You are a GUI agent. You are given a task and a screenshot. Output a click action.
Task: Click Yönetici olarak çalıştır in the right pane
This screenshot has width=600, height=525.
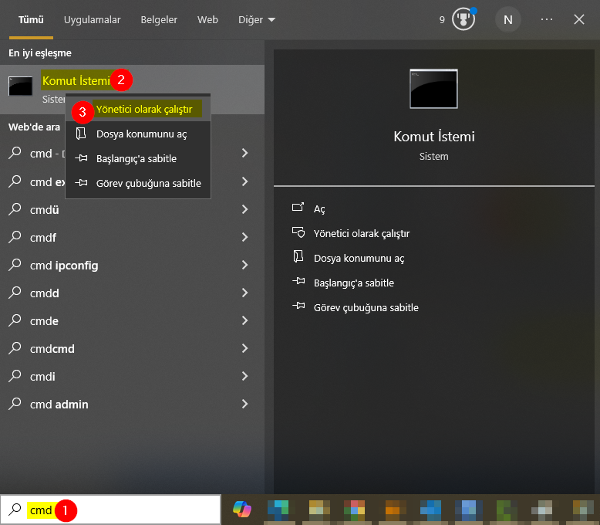362,233
